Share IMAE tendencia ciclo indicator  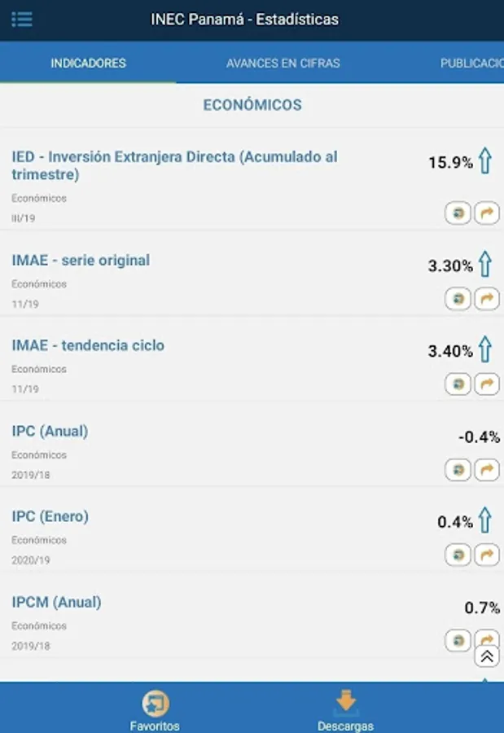coord(486,384)
